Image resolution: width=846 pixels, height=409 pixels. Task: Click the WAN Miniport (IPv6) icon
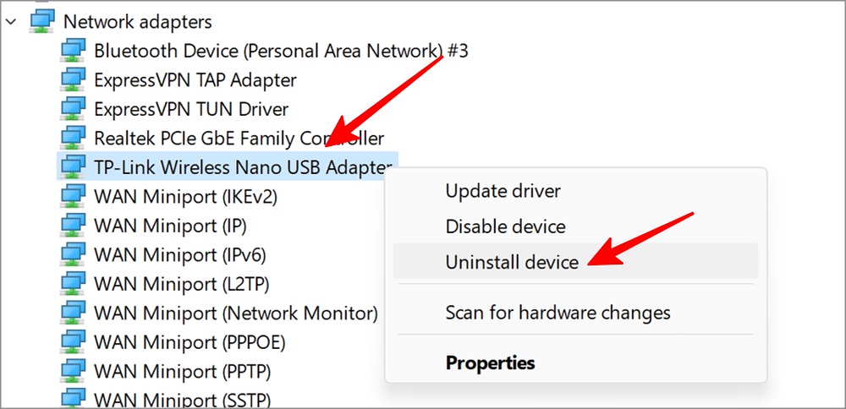tap(74, 255)
